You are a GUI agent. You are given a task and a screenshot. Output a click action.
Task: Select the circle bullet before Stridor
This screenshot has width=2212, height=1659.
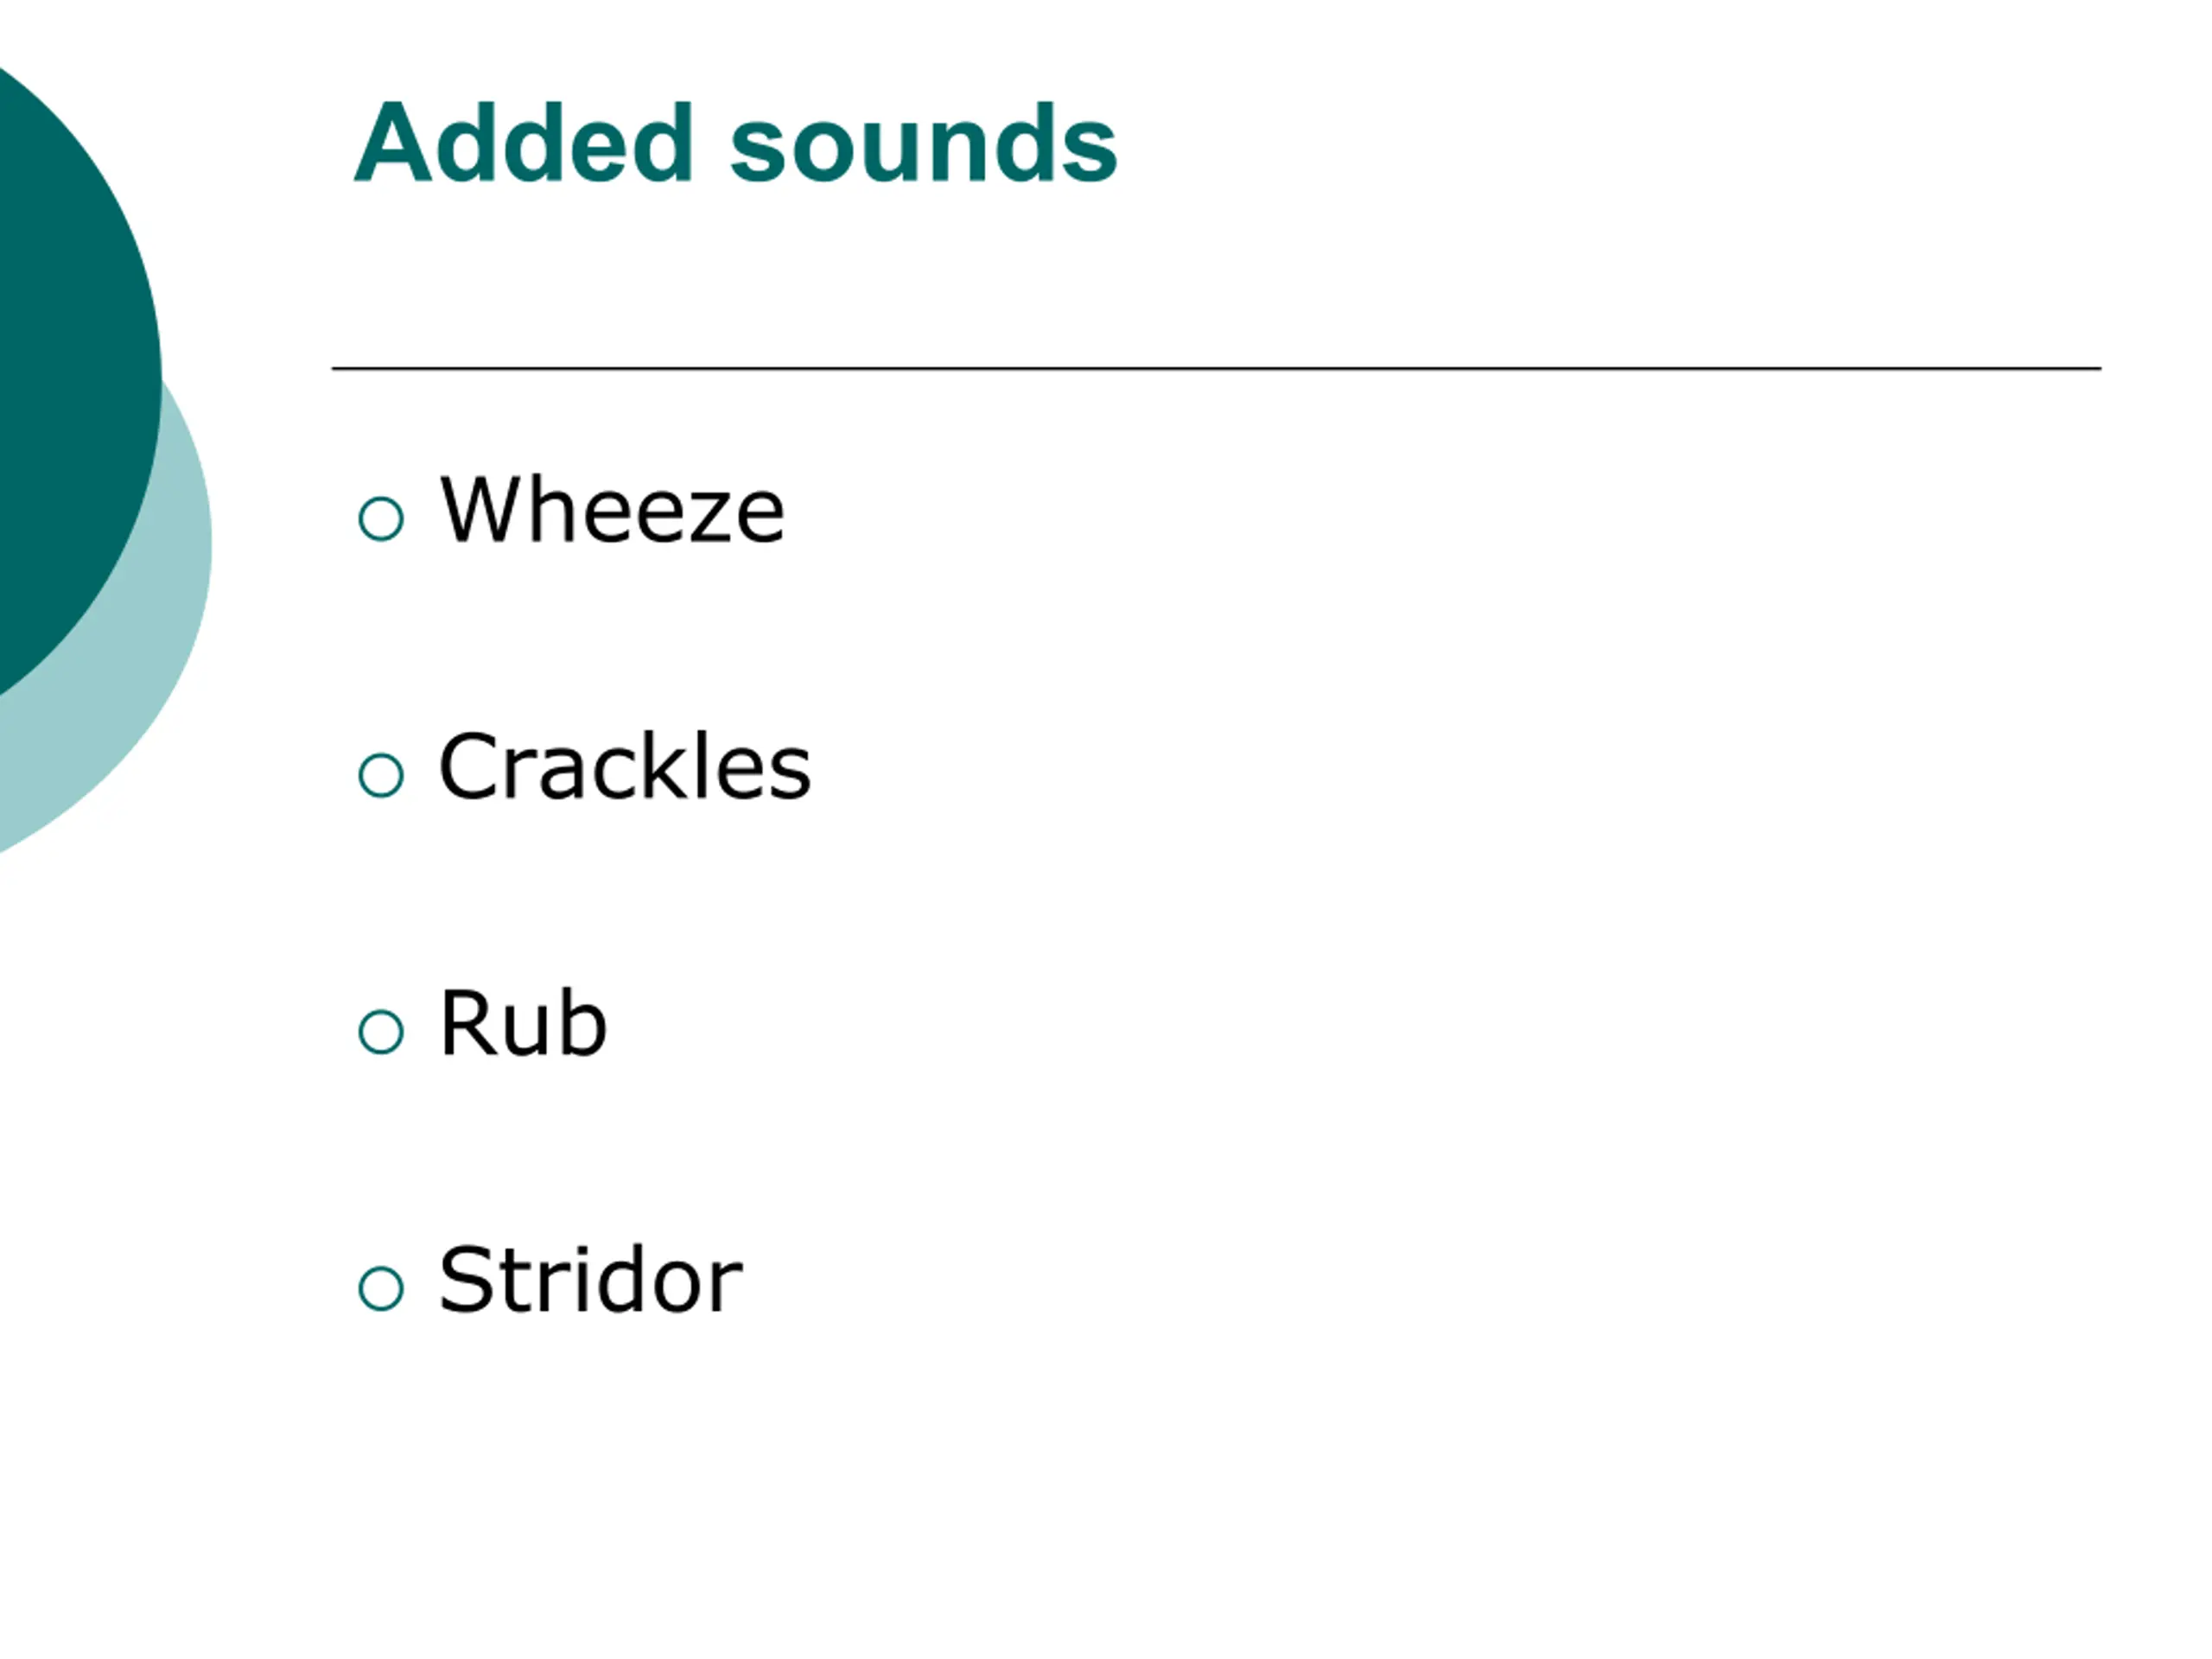point(381,1288)
